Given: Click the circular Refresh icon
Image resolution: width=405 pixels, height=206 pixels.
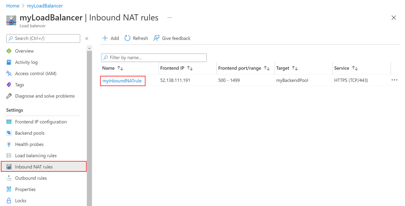Looking at the screenshot, I should (x=127, y=38).
